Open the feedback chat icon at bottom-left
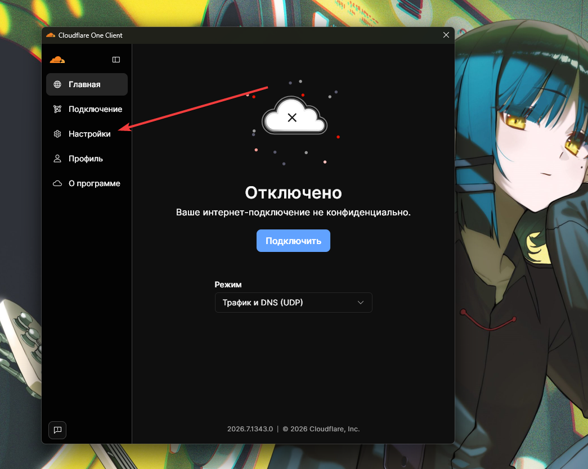The width and height of the screenshot is (588, 469). [x=57, y=430]
